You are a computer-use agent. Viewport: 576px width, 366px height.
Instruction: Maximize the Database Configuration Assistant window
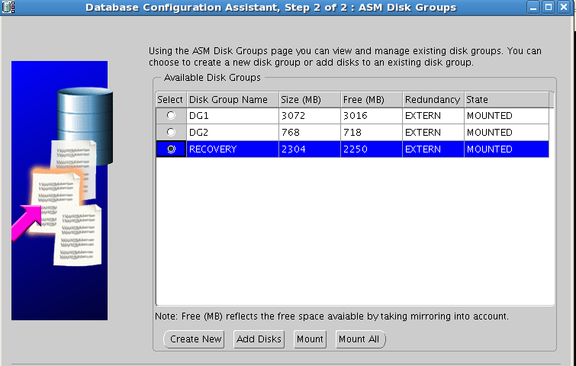pos(549,7)
